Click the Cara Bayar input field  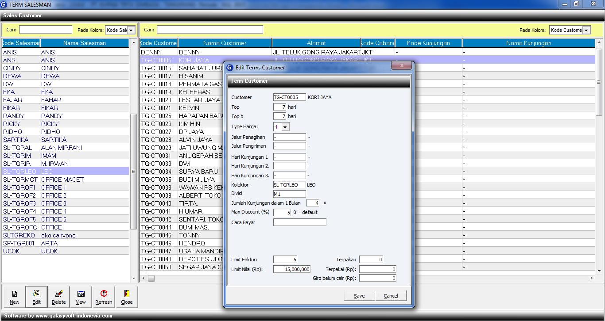click(299, 222)
